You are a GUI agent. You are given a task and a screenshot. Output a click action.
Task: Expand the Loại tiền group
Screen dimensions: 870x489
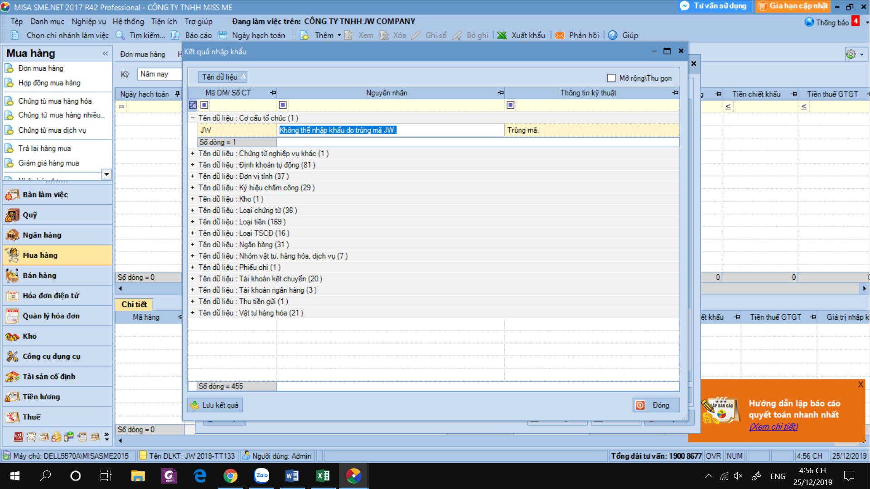coord(193,222)
